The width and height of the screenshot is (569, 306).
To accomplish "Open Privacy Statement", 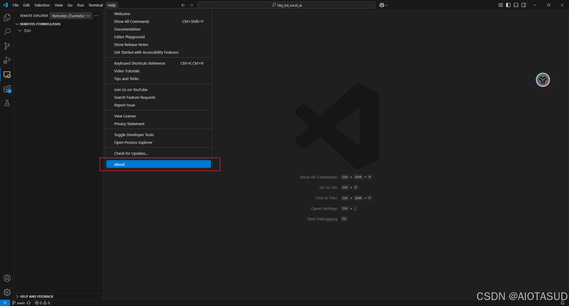I will click(159, 124).
